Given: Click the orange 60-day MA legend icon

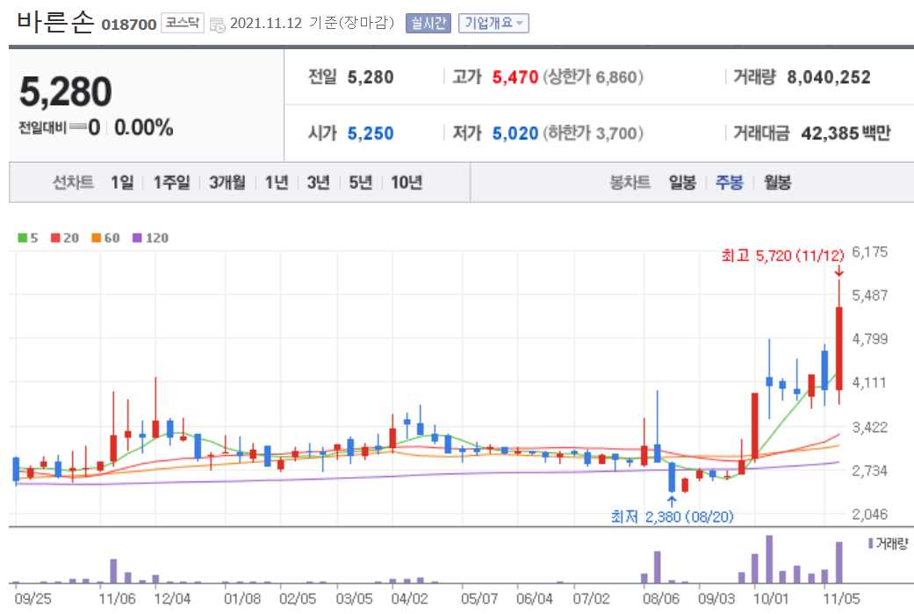Looking at the screenshot, I should point(95,237).
